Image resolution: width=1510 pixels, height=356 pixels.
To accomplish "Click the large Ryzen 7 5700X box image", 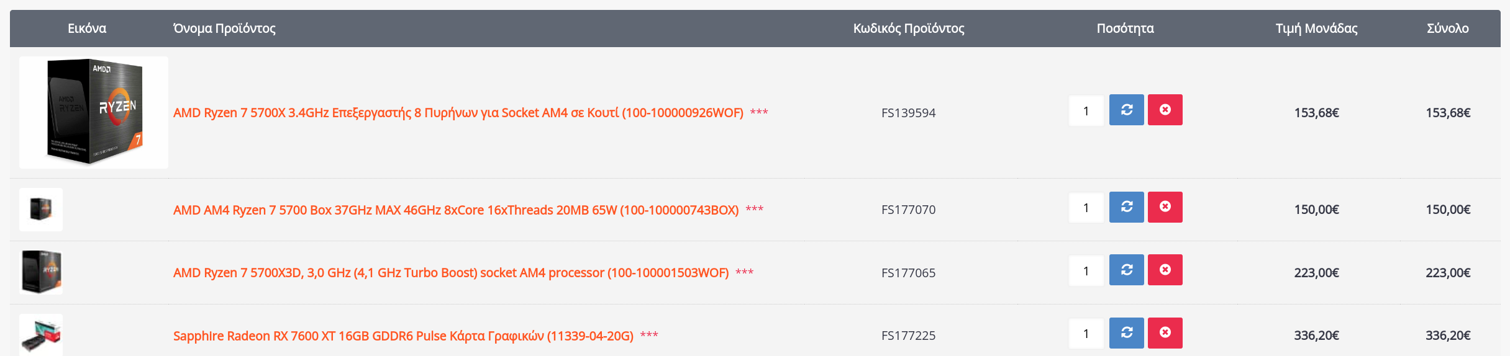I will click(x=94, y=112).
